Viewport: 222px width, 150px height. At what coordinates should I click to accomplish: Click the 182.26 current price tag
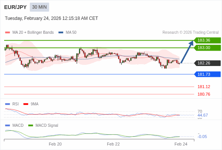(207, 63)
